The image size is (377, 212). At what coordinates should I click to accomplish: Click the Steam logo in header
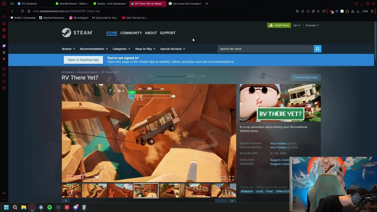click(77, 33)
